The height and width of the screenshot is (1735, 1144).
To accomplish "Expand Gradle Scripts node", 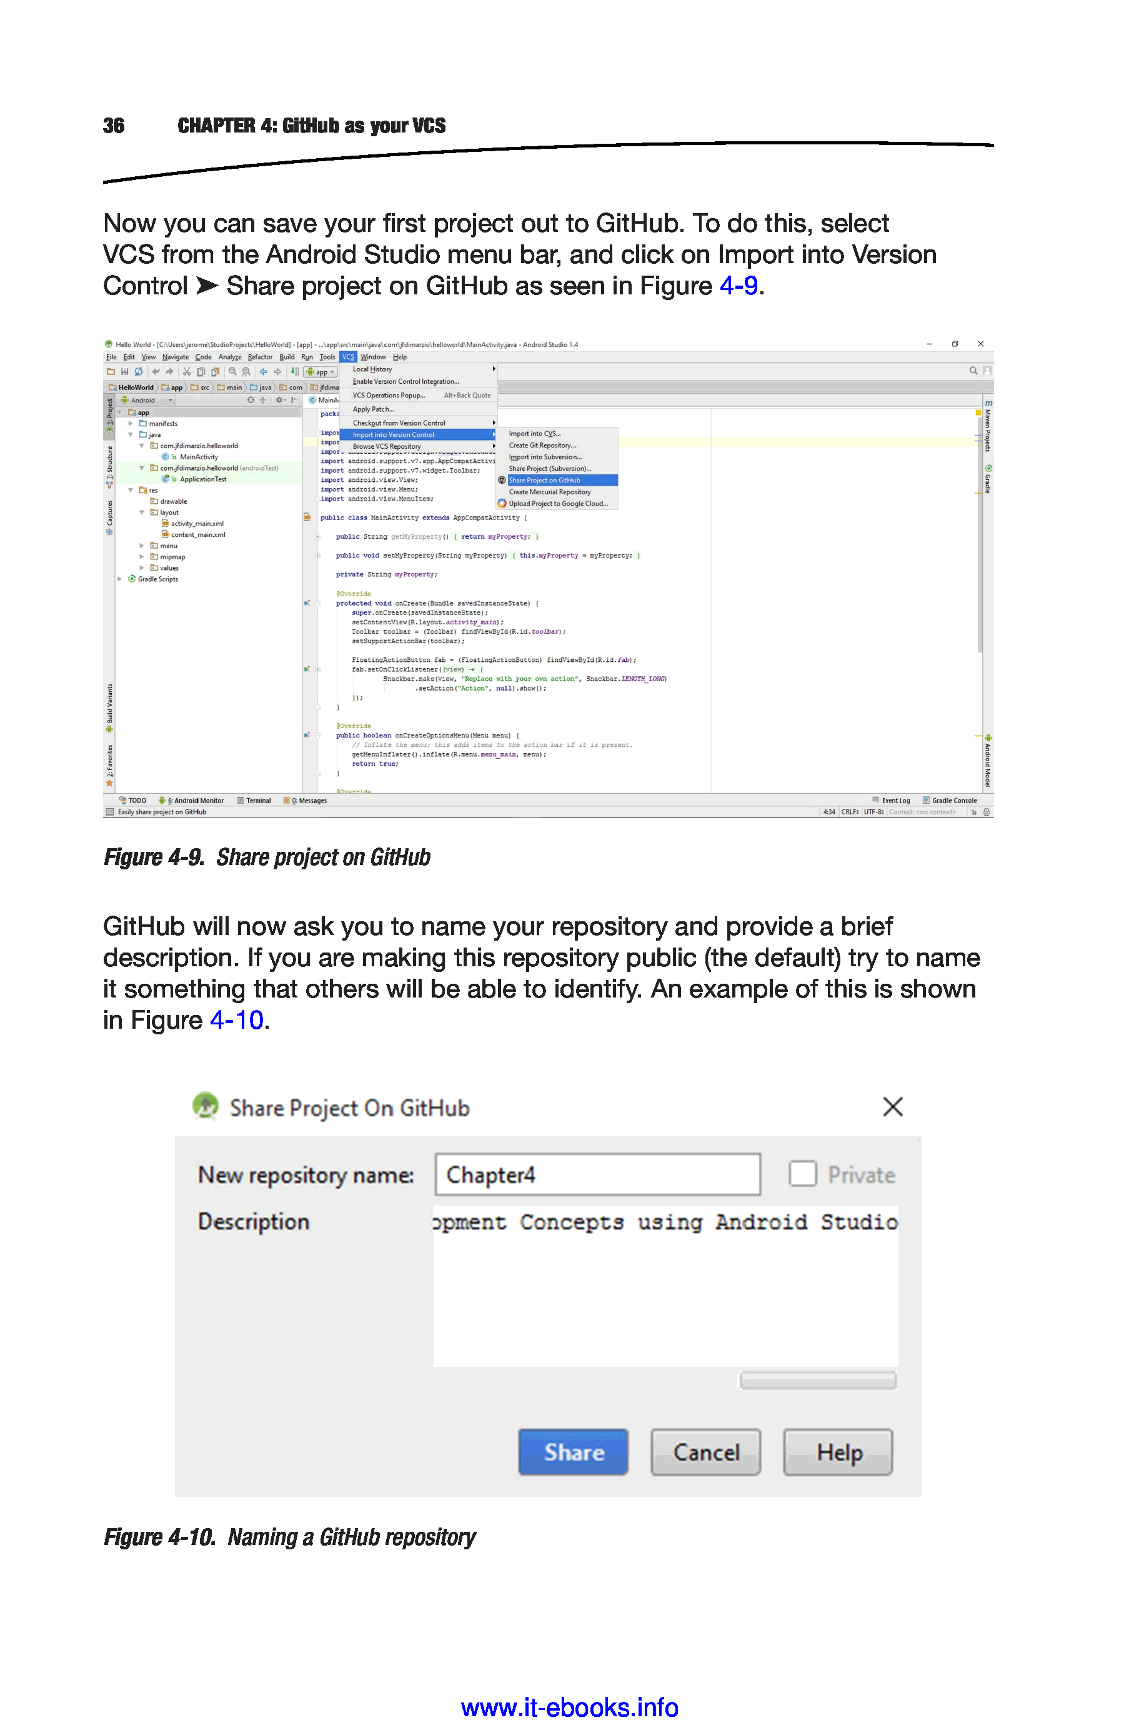I will 120,579.
